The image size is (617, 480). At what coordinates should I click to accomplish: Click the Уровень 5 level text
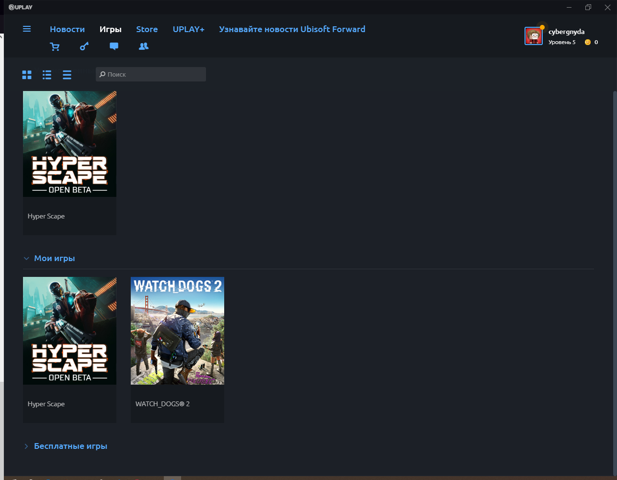pos(562,42)
